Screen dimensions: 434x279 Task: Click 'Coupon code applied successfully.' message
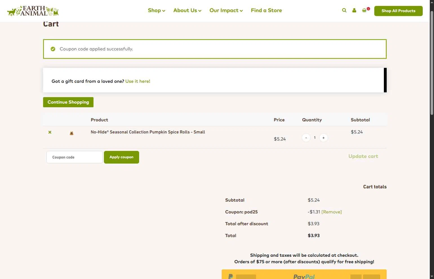click(x=96, y=49)
